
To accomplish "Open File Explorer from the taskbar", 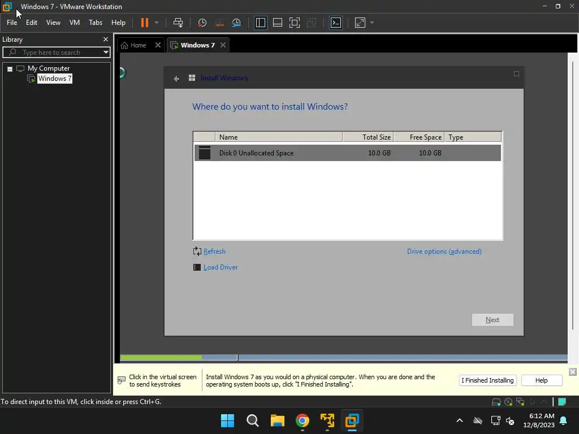I will [x=277, y=420].
